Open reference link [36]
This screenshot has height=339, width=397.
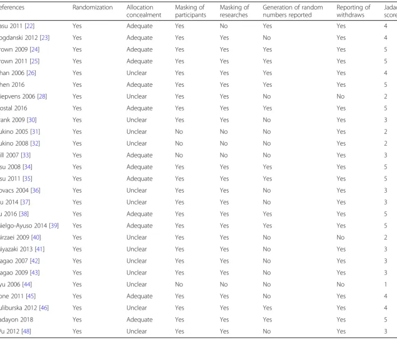tap(35, 191)
